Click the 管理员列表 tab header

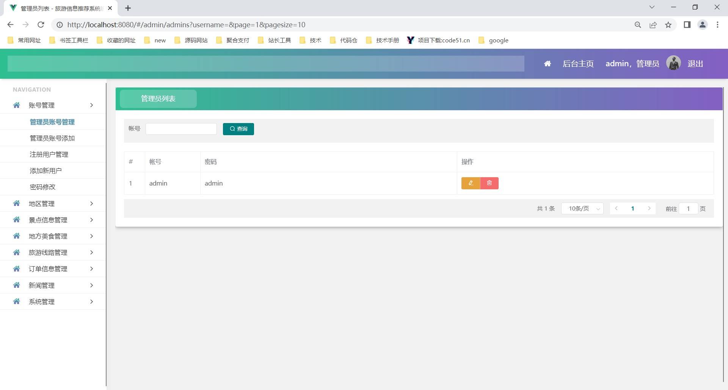click(158, 99)
